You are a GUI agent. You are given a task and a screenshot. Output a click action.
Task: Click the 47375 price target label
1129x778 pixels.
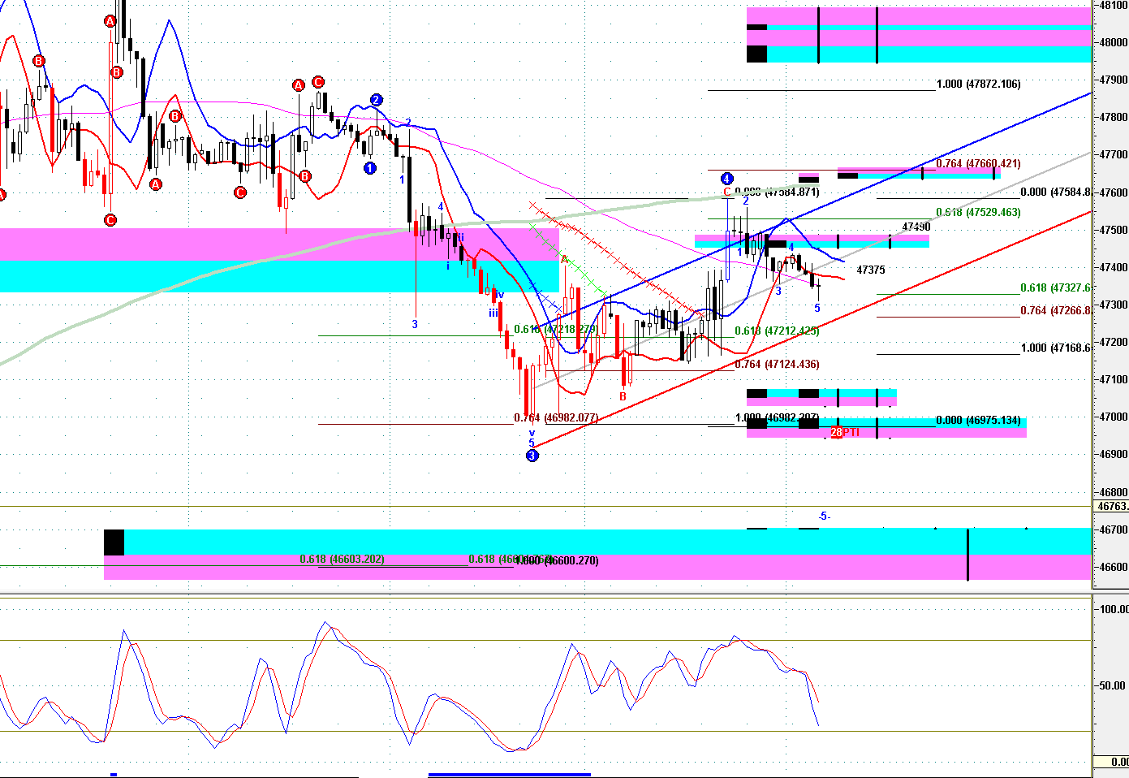pos(871,270)
